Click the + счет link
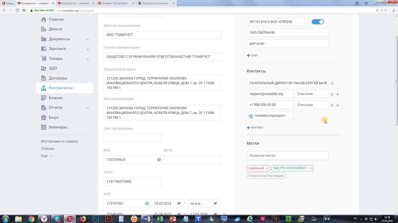Screen dimensions: 398x223 [252, 55]
